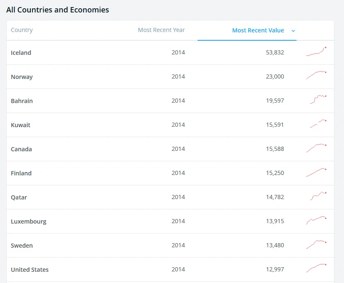
Task: View Kuwait's sparkline trend chart
Action: coord(318,123)
